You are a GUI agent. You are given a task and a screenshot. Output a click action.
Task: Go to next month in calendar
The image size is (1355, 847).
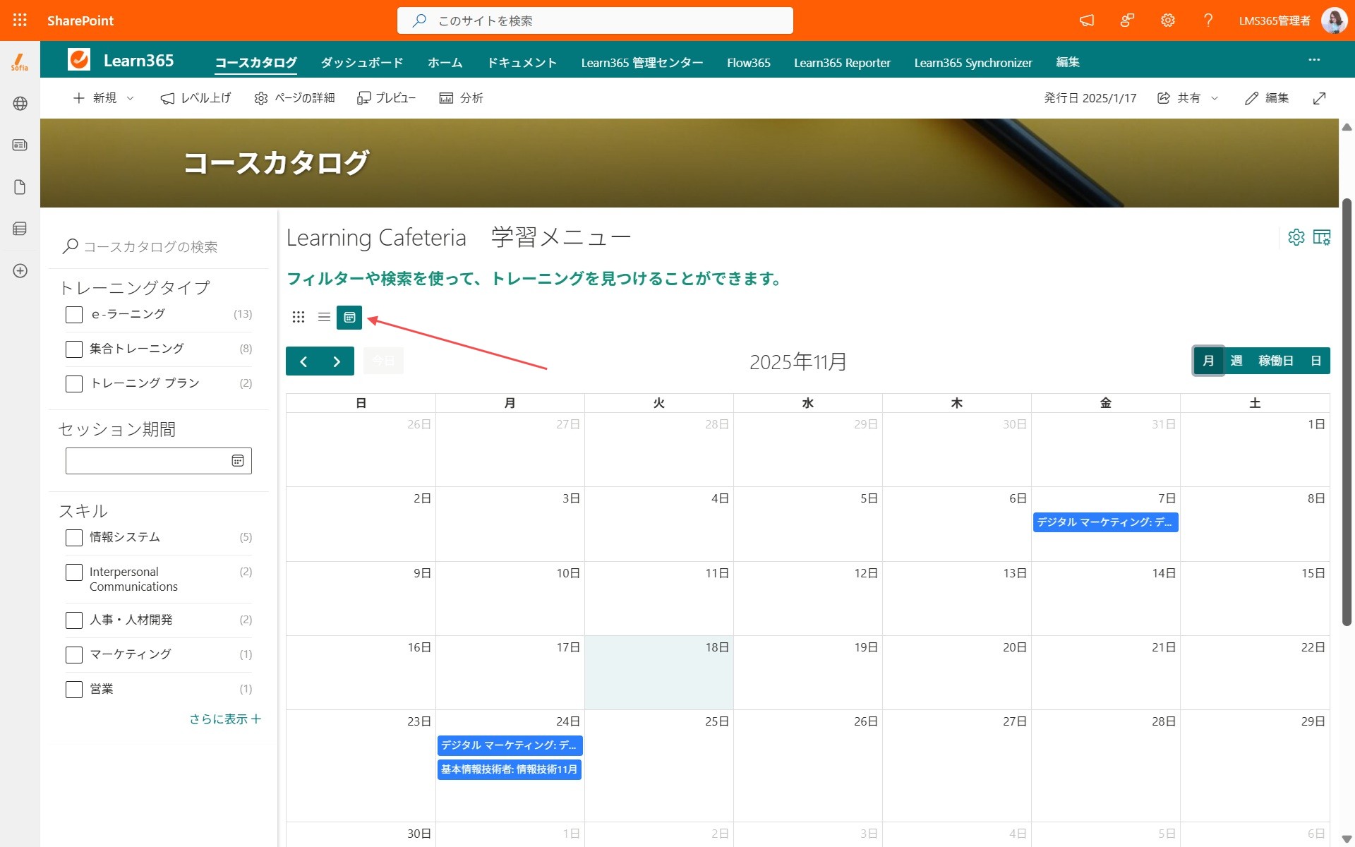pos(337,361)
